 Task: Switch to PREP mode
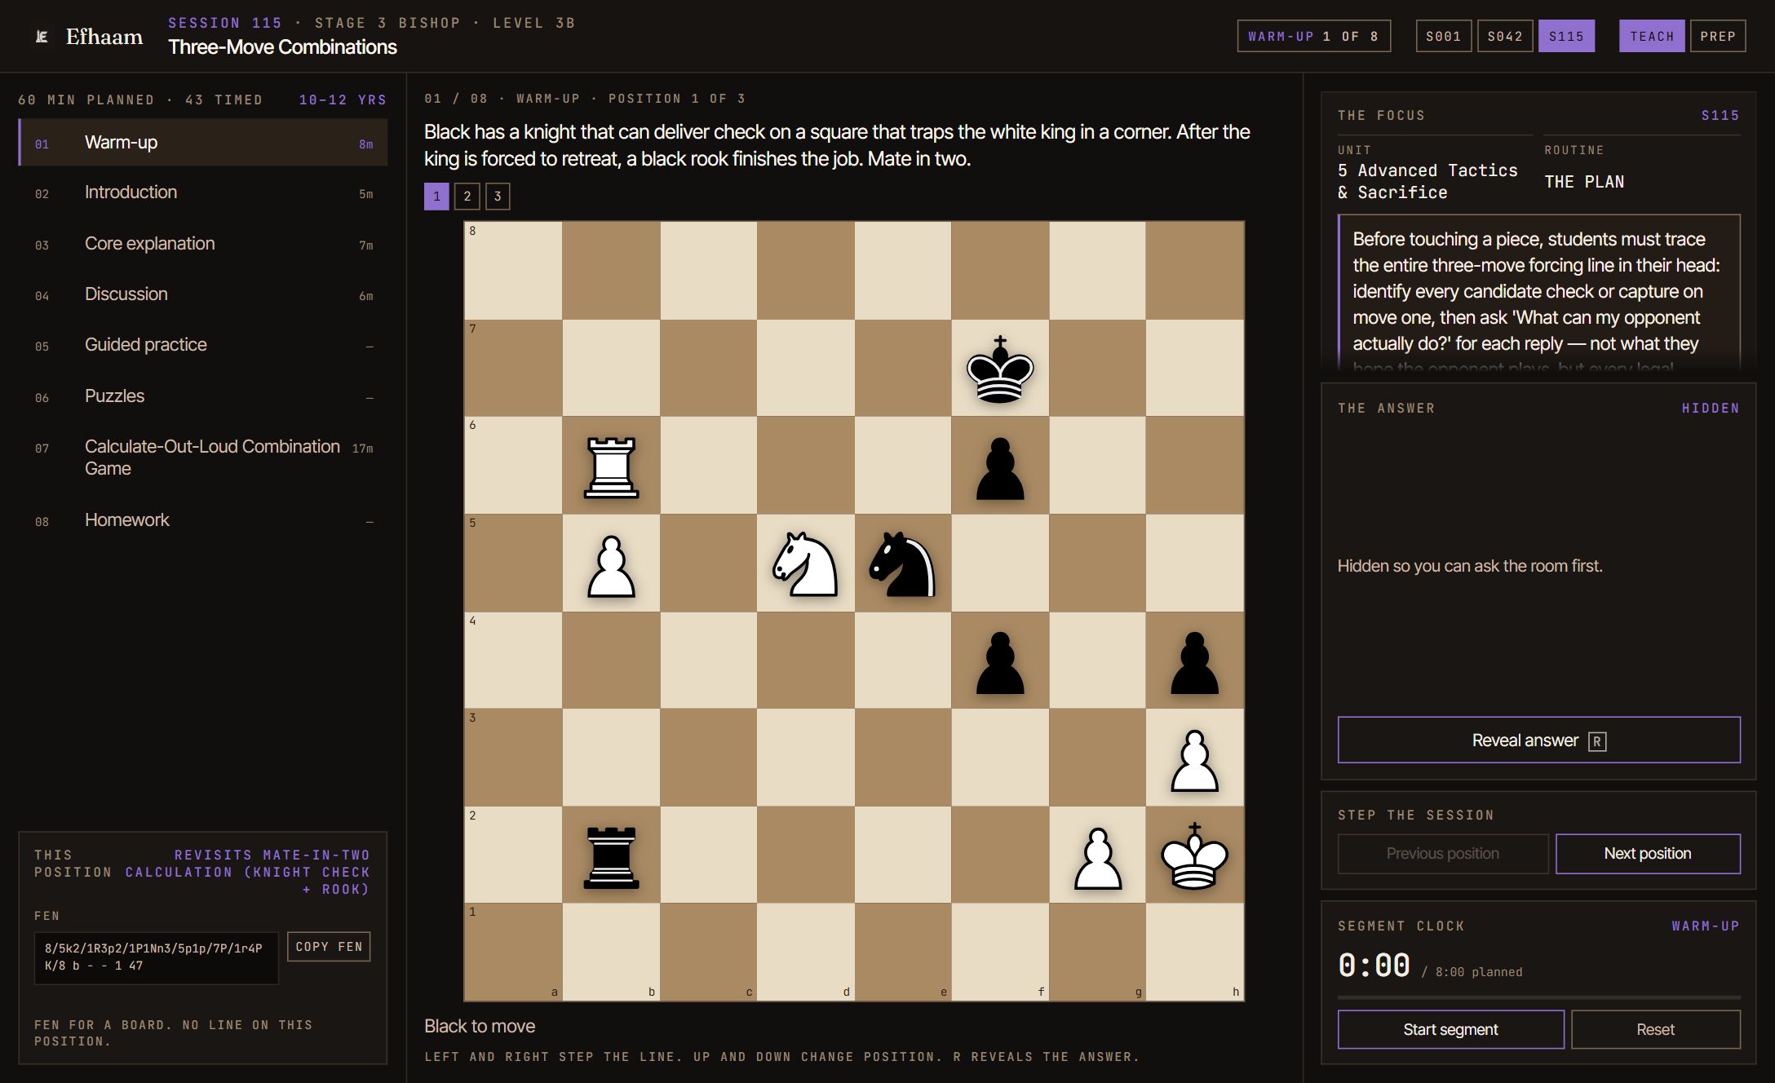(1718, 36)
